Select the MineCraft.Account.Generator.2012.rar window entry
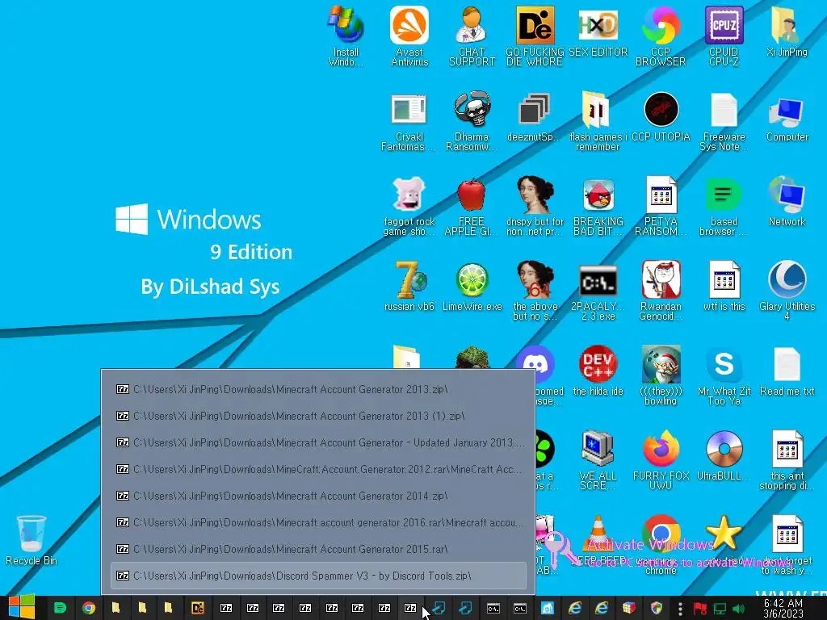The height and width of the screenshot is (620, 827). (x=318, y=469)
